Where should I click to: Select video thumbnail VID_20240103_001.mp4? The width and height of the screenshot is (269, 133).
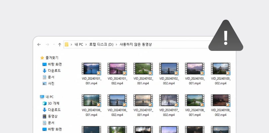(195, 69)
